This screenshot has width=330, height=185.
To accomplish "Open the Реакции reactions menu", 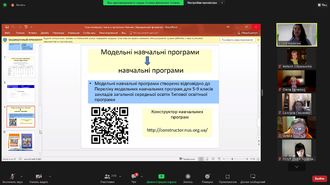I will (207, 176).
